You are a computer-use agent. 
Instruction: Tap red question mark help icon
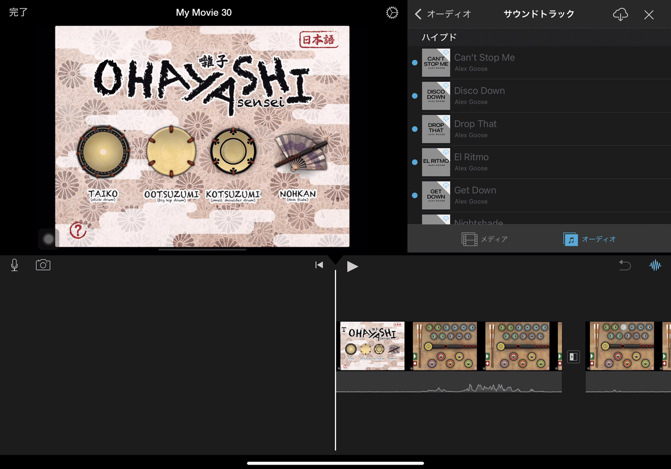point(78,229)
